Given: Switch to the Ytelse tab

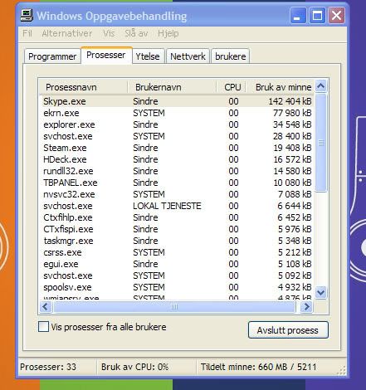Looking at the screenshot, I should pyautogui.click(x=148, y=56).
